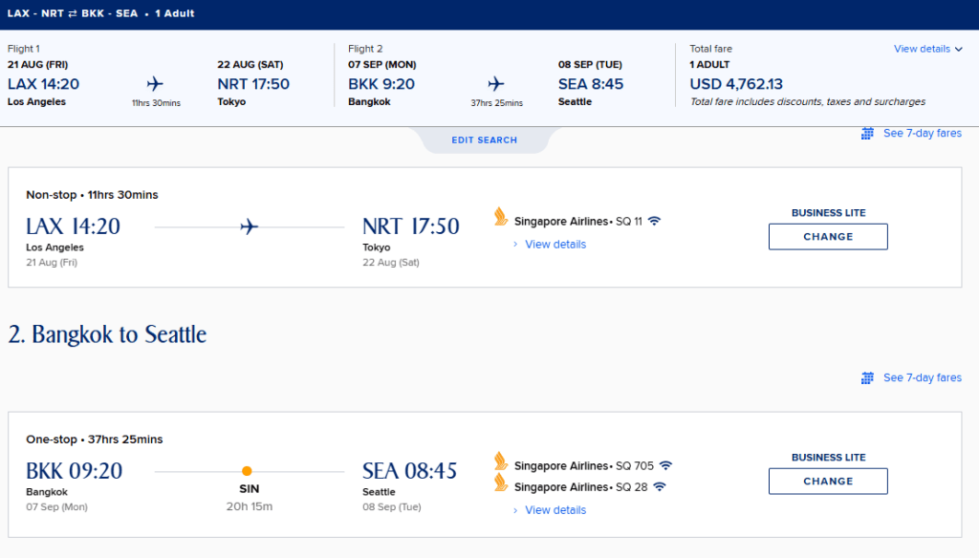Expand View details for the LAX to NRT flight
Image resolution: width=979 pixels, height=558 pixels.
555,245
